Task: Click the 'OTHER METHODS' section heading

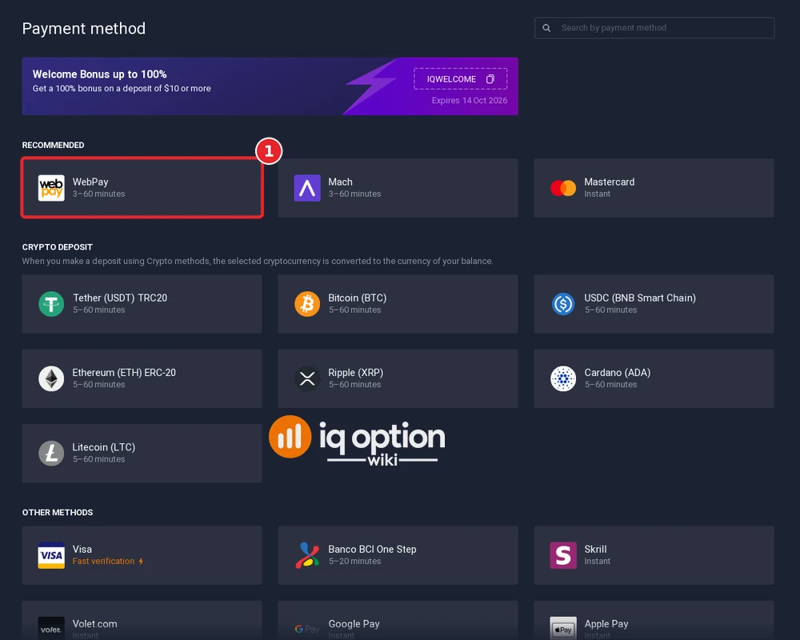Action: click(x=57, y=513)
